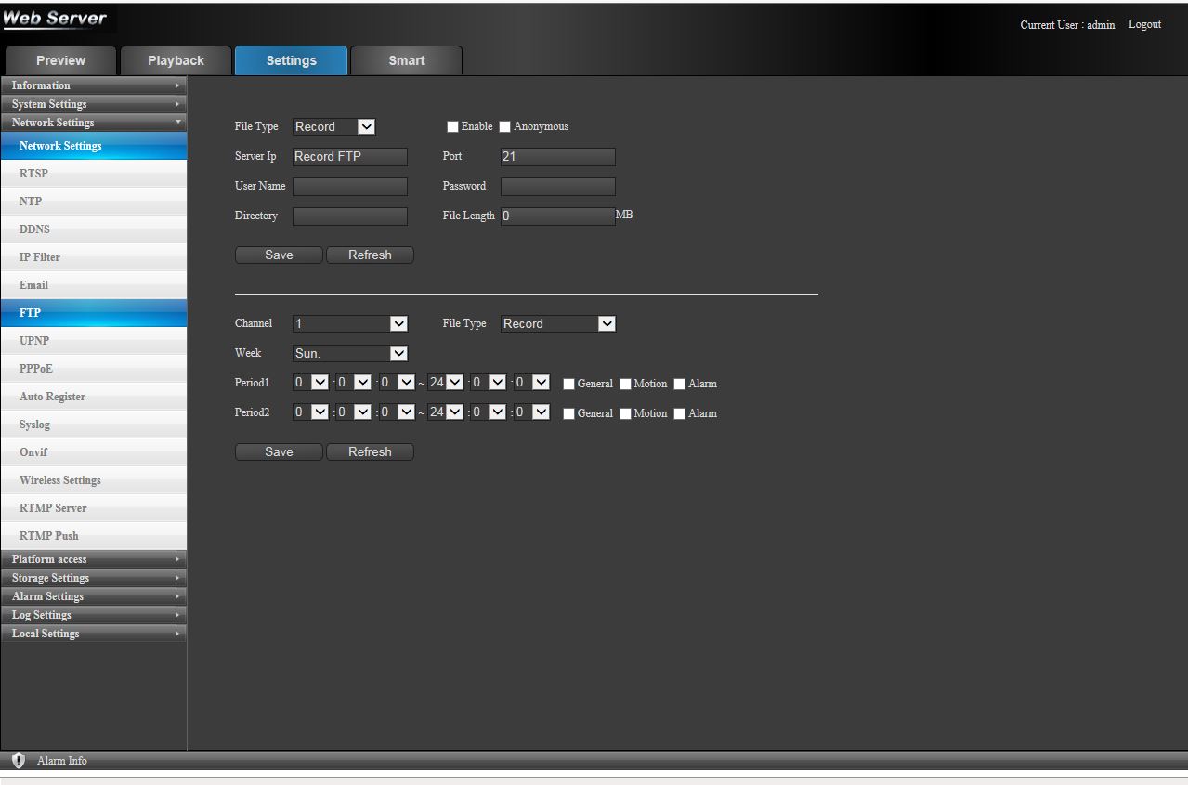This screenshot has width=1188, height=785.
Task: Click the Web Server logo
Action: [x=55, y=20]
